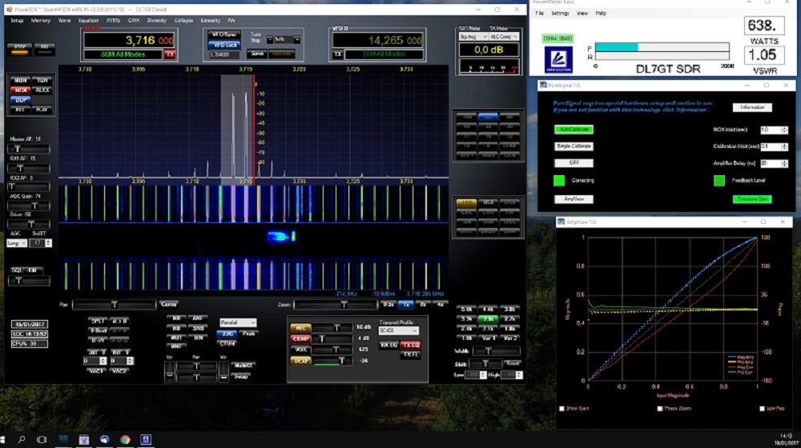The image size is (801, 448).
Task: Open the Panafall display mode dropdown
Action: 238,322
